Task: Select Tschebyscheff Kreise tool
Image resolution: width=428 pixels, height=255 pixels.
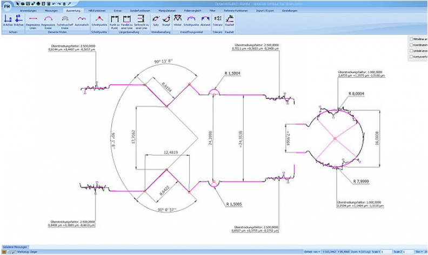Action: pyautogui.click(x=65, y=22)
